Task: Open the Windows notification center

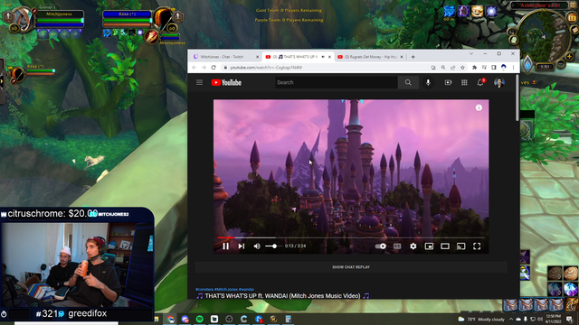Action: [x=569, y=319]
